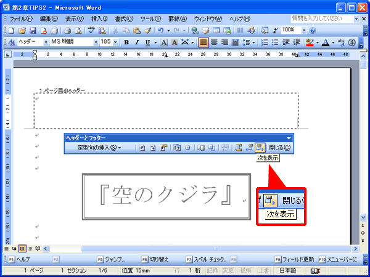Print the document using printer icon
The height and width of the screenshot is (277, 370).
click(67, 30)
